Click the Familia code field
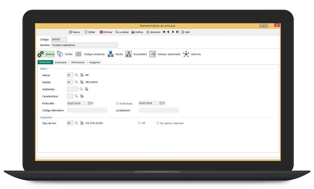This screenshot has width=314, height=189. [70, 82]
